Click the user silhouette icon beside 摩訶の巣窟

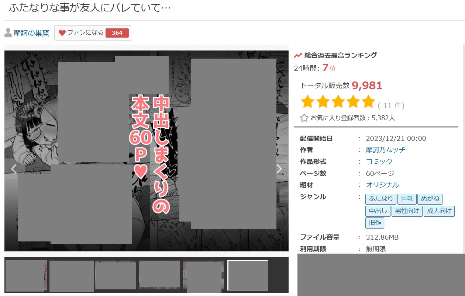8,33
